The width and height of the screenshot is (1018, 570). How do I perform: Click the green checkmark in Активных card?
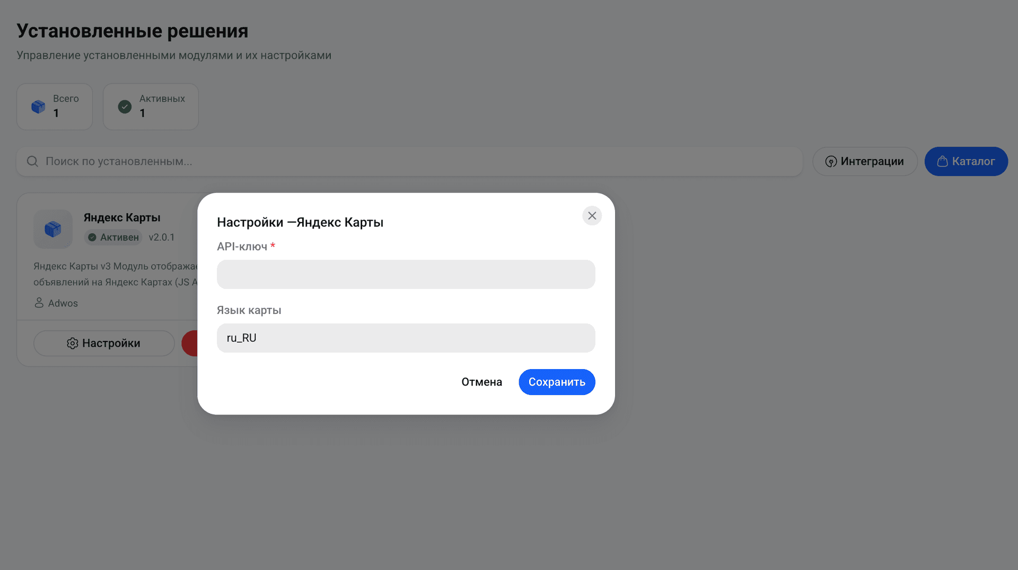coord(125,107)
